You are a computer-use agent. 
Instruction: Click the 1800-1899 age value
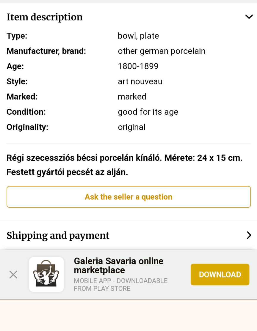coord(138,66)
